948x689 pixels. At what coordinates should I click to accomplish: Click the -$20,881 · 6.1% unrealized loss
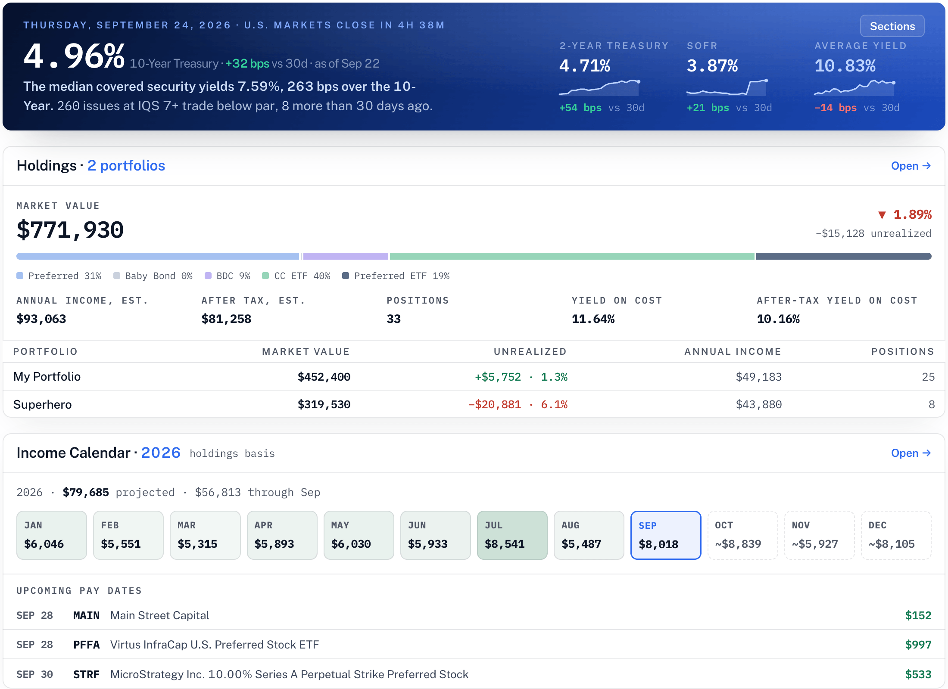pos(518,404)
